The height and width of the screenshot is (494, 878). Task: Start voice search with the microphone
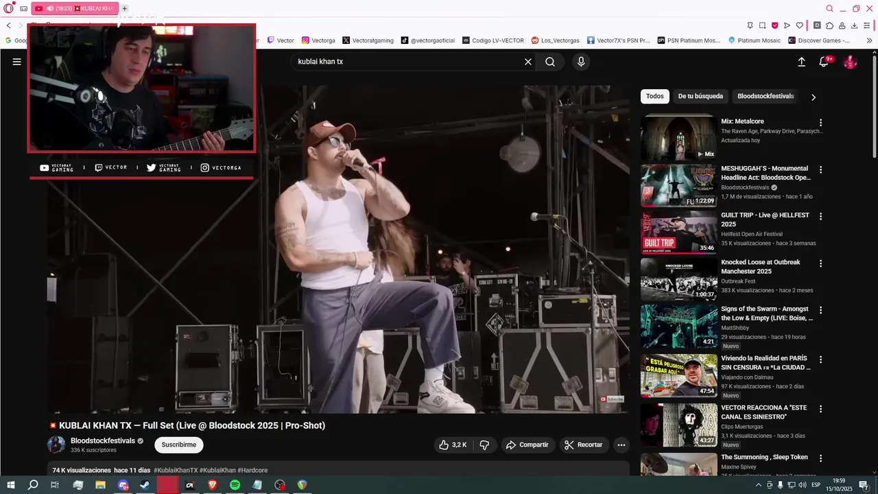point(581,62)
